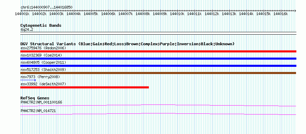
Task: Click the 144011k ruler tick label
Action: [x=194, y=14]
